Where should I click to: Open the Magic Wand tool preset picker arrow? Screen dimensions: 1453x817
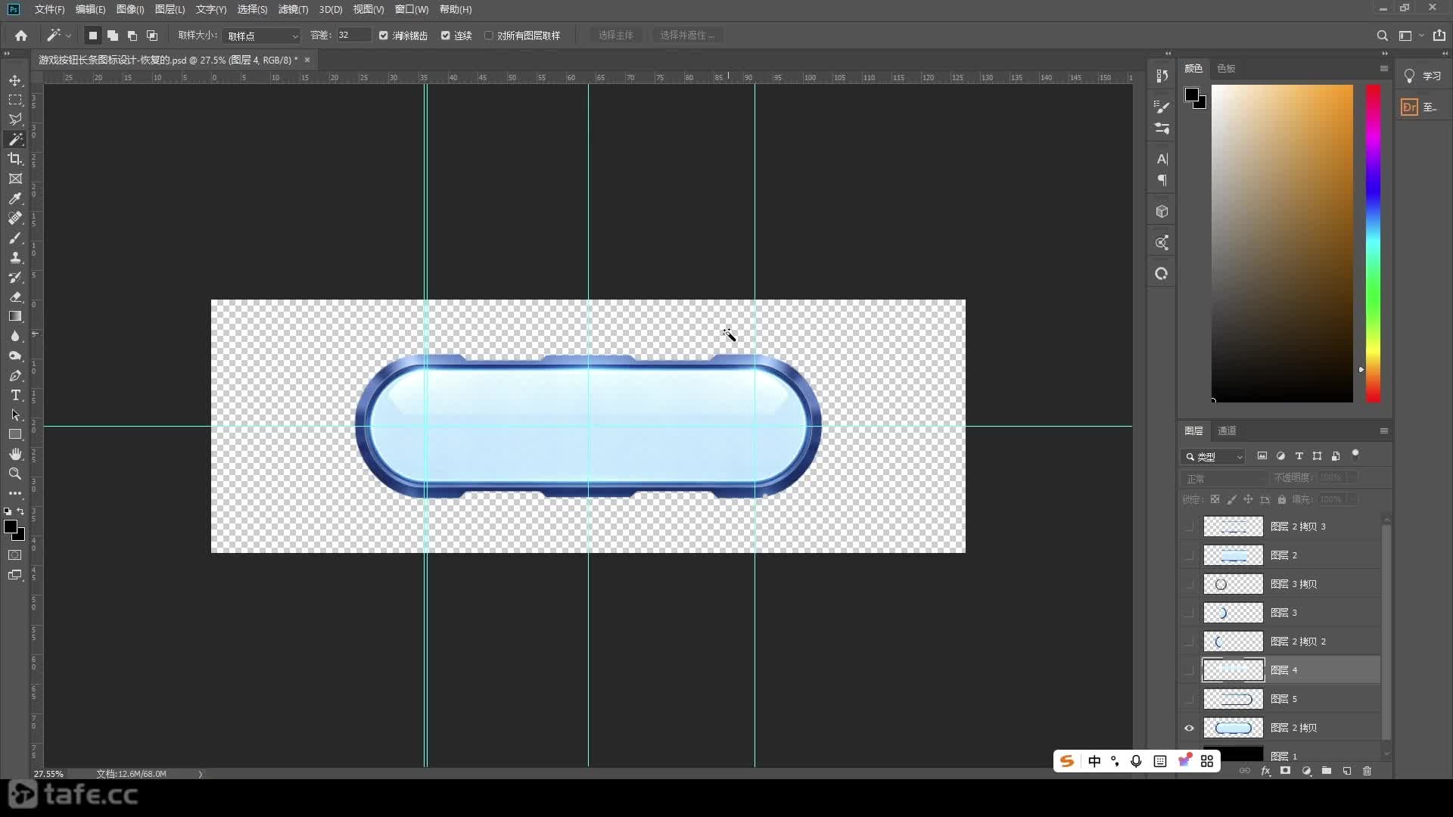(68, 36)
